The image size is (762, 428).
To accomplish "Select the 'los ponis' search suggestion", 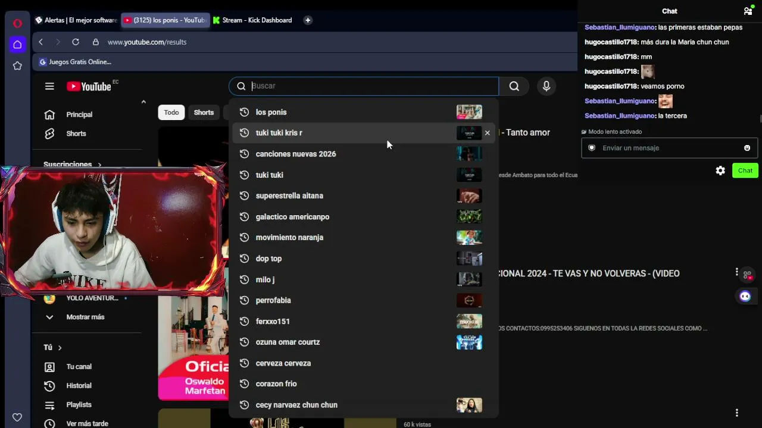I will point(363,112).
